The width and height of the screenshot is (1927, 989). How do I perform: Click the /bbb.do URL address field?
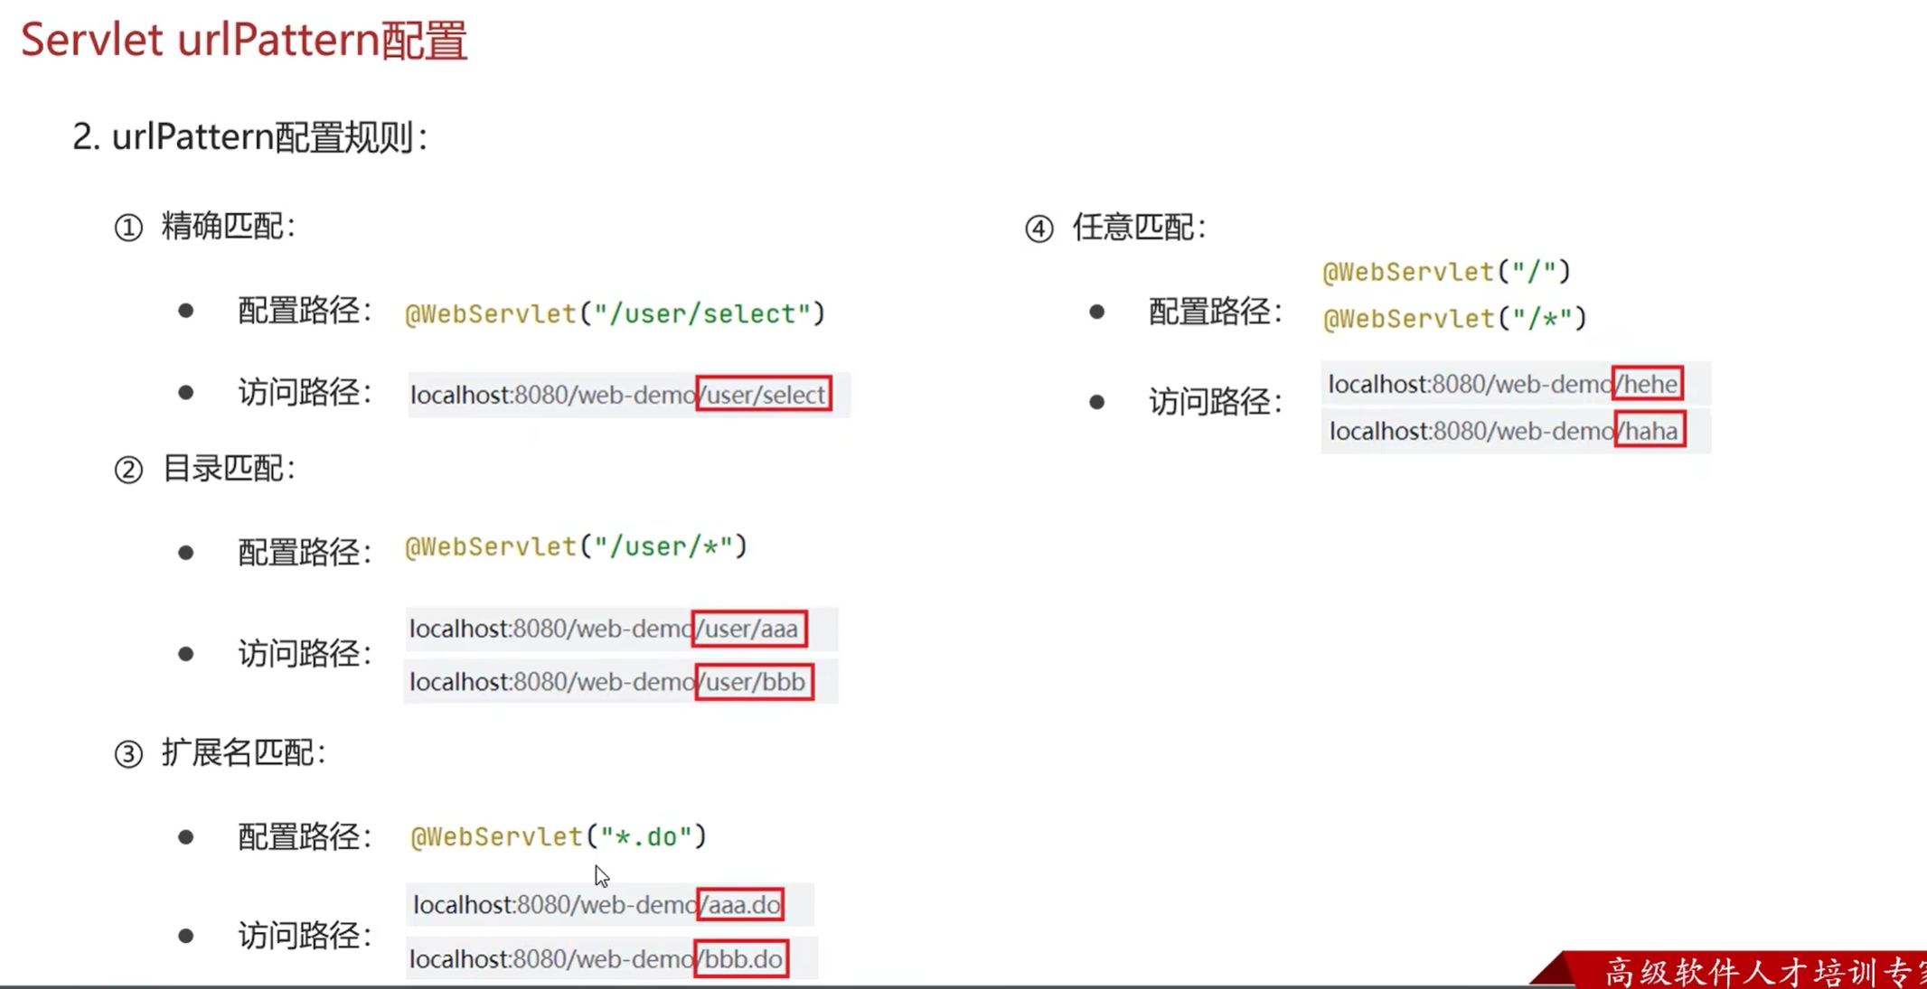[611, 959]
